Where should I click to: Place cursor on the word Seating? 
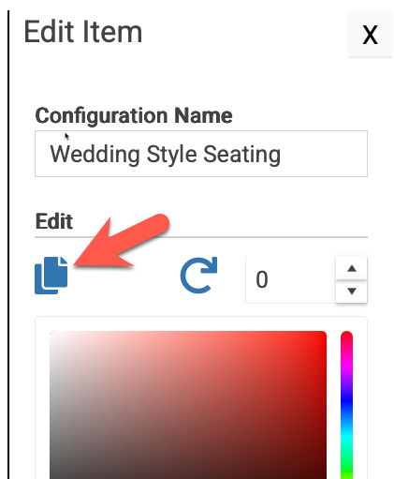pyautogui.click(x=241, y=155)
